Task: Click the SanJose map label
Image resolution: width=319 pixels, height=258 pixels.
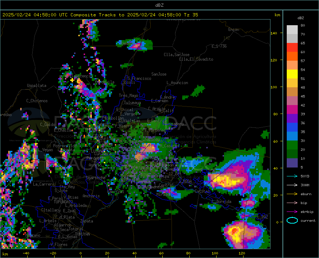Action: coord(159,74)
